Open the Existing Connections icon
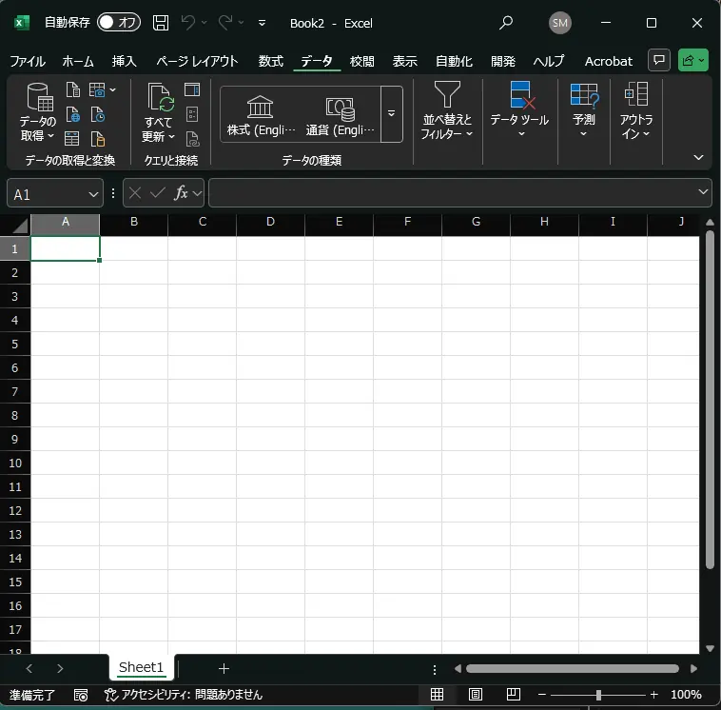Image resolution: width=721 pixels, height=710 pixels. click(97, 138)
